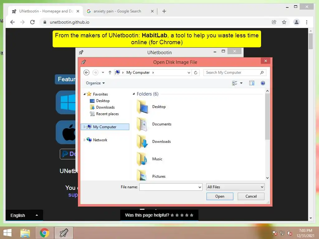The image size is (319, 239).
Task: Switch to UNetbootin in the taskbar
Action: pyautogui.click(x=64, y=233)
